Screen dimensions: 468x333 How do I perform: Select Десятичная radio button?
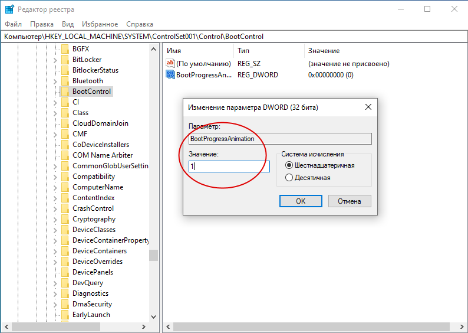tap(289, 178)
